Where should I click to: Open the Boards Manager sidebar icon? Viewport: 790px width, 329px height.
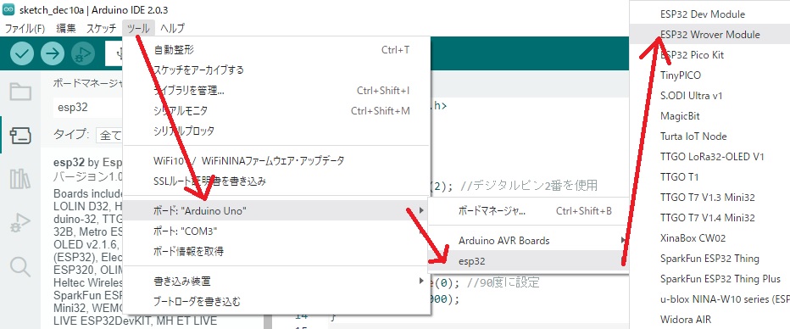pyautogui.click(x=20, y=136)
